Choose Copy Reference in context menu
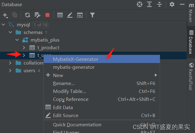The height and width of the screenshot is (133, 195). 102,99
